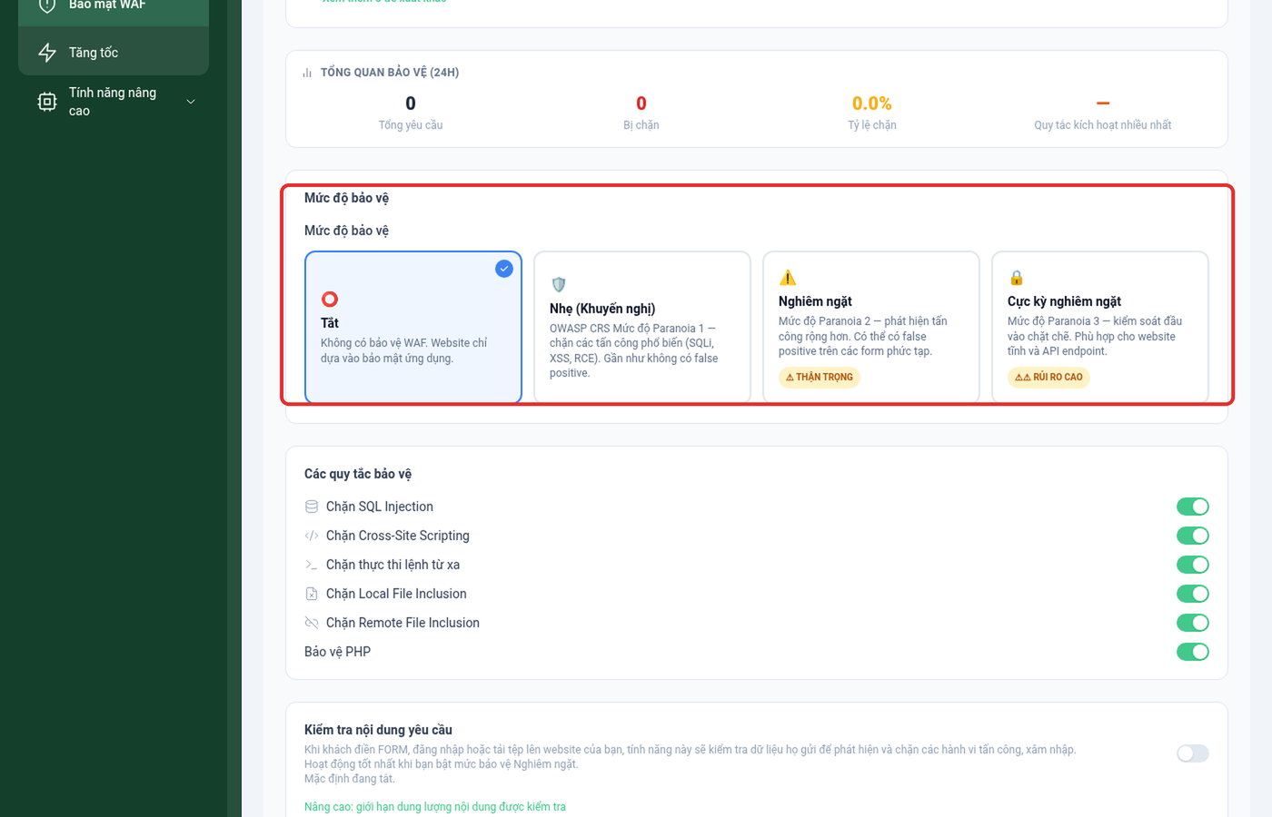
Task: Click the THẬN TRỌNG warning badge
Action: [x=820, y=378]
